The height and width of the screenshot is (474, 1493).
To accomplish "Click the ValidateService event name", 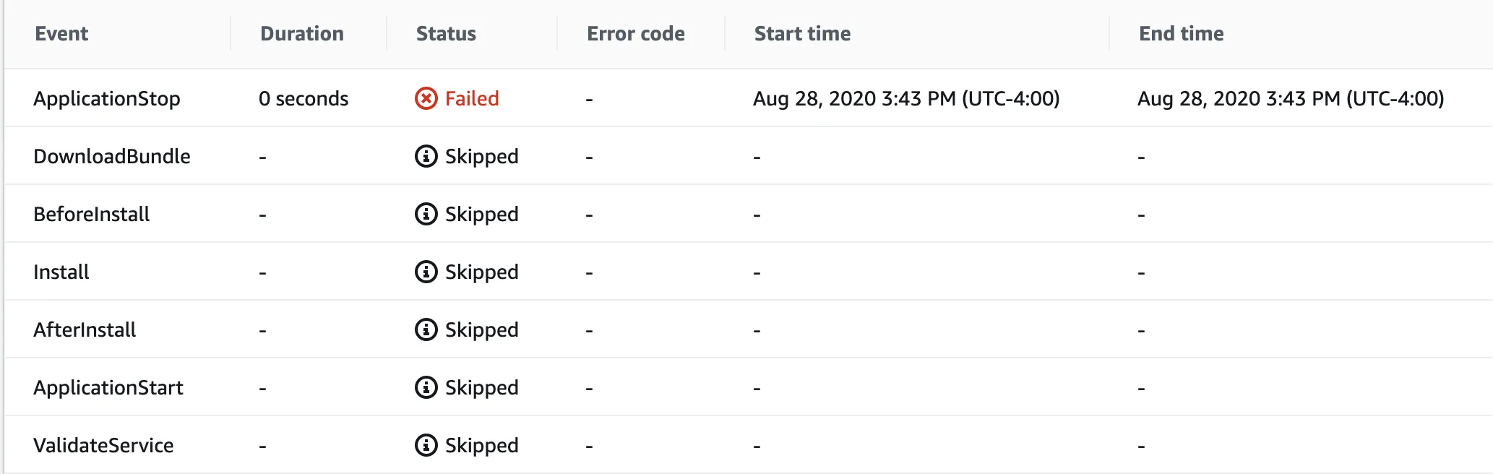I will [x=103, y=446].
